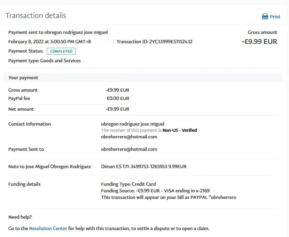289x237 pixels.
Task: Click the email beside Payment Sent to
Action: tap(129, 149)
